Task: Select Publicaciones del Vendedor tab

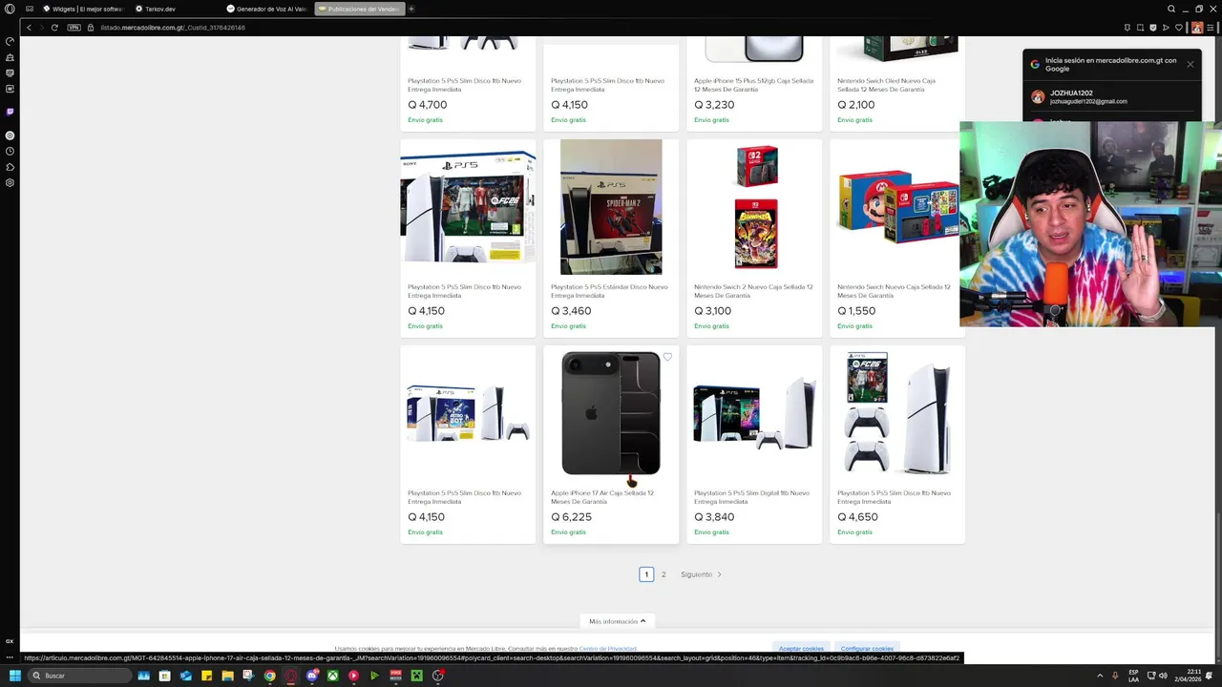Action: point(359,9)
